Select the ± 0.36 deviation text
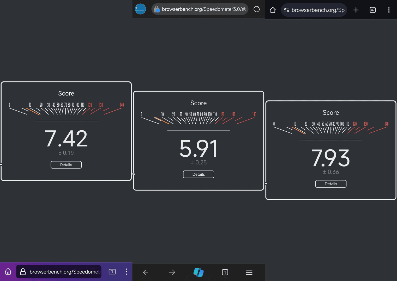The height and width of the screenshot is (281, 397). coord(331,172)
